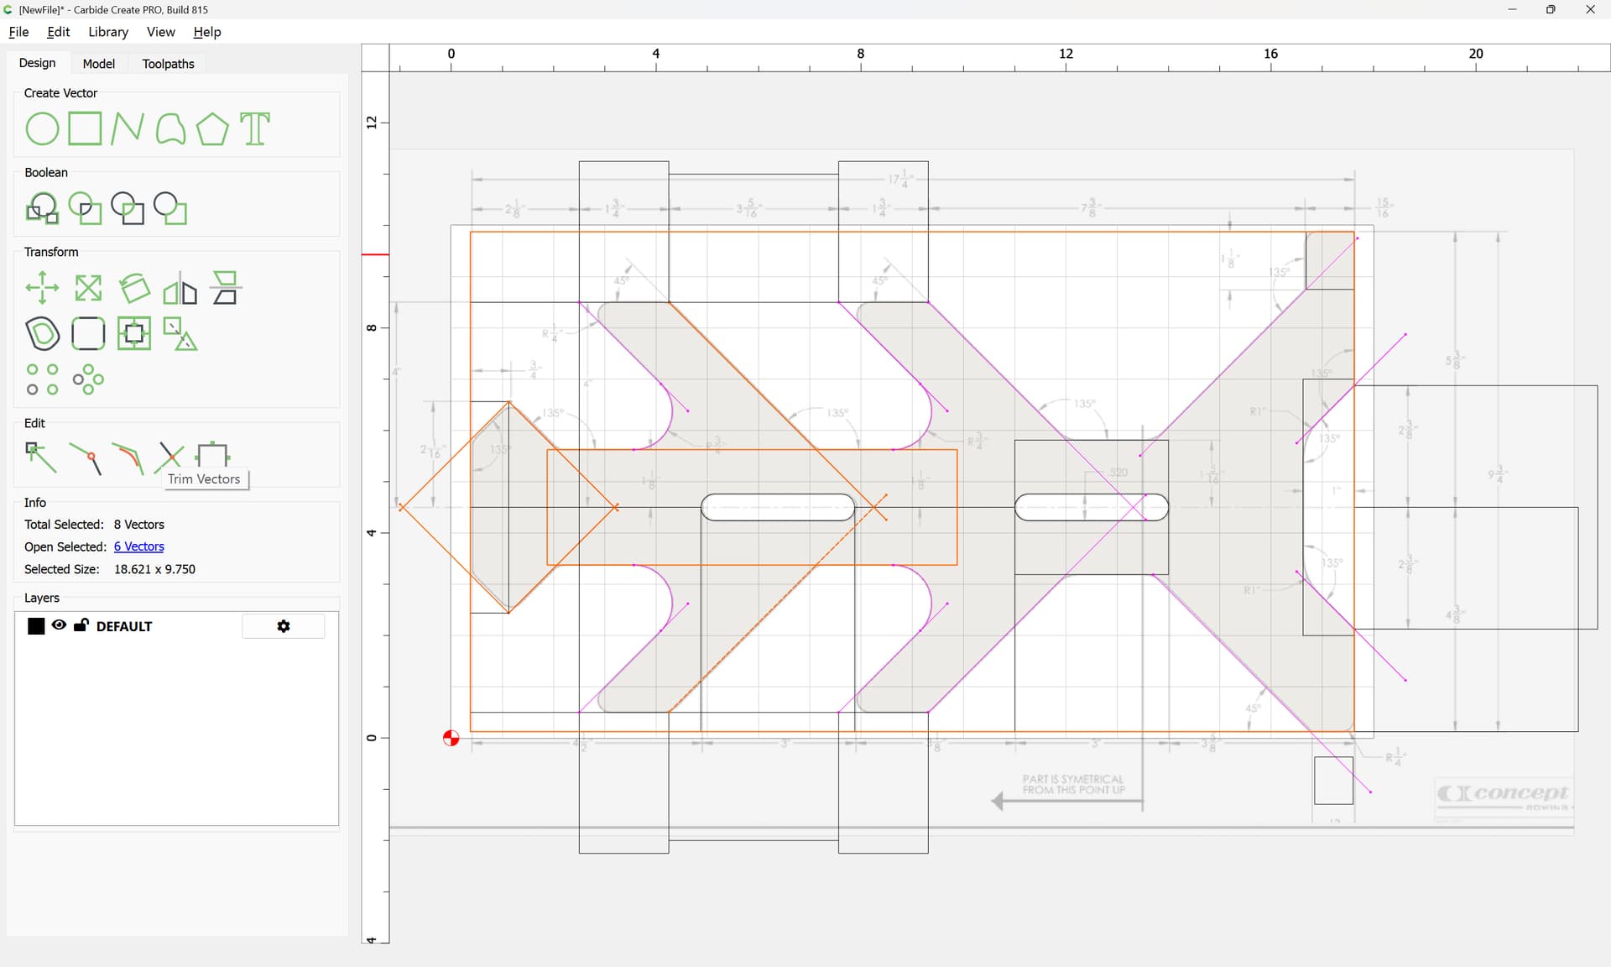The image size is (1611, 967).
Task: Open the 6 Vectors link
Action: click(139, 546)
